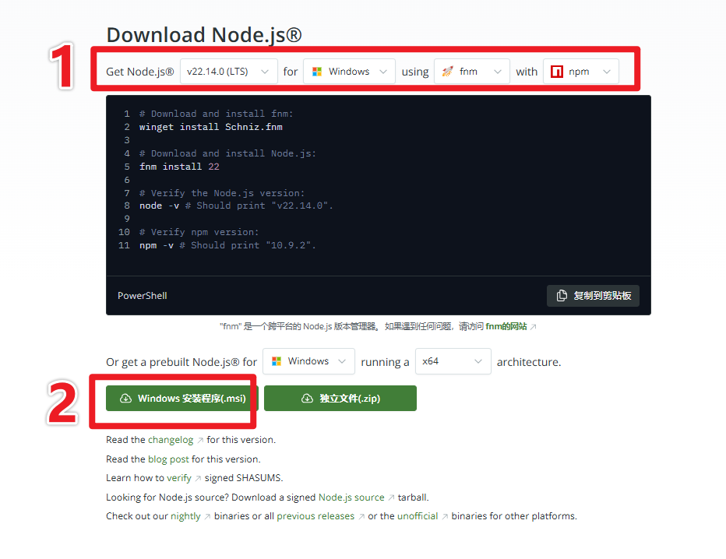This screenshot has height=559, width=726.
Task: Click the 'winget install Schniz.fnm' code line
Action: [210, 127]
